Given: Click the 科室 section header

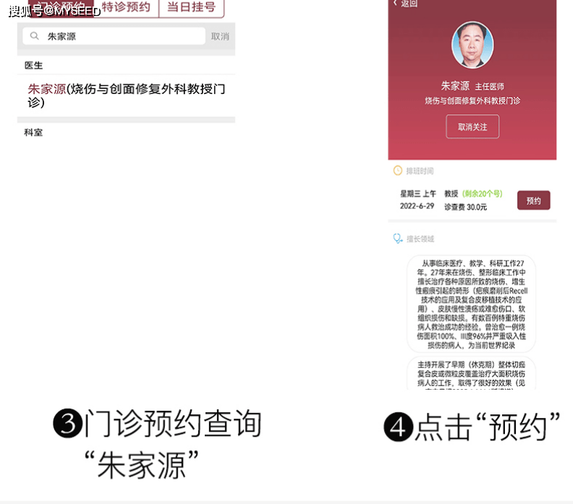Looking at the screenshot, I should tap(33, 132).
